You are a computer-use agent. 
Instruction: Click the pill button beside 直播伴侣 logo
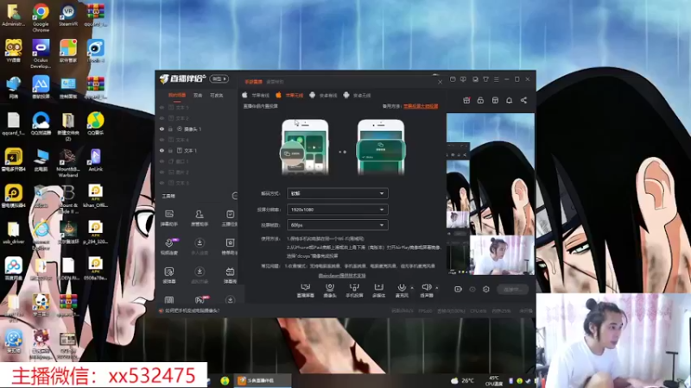[219, 78]
